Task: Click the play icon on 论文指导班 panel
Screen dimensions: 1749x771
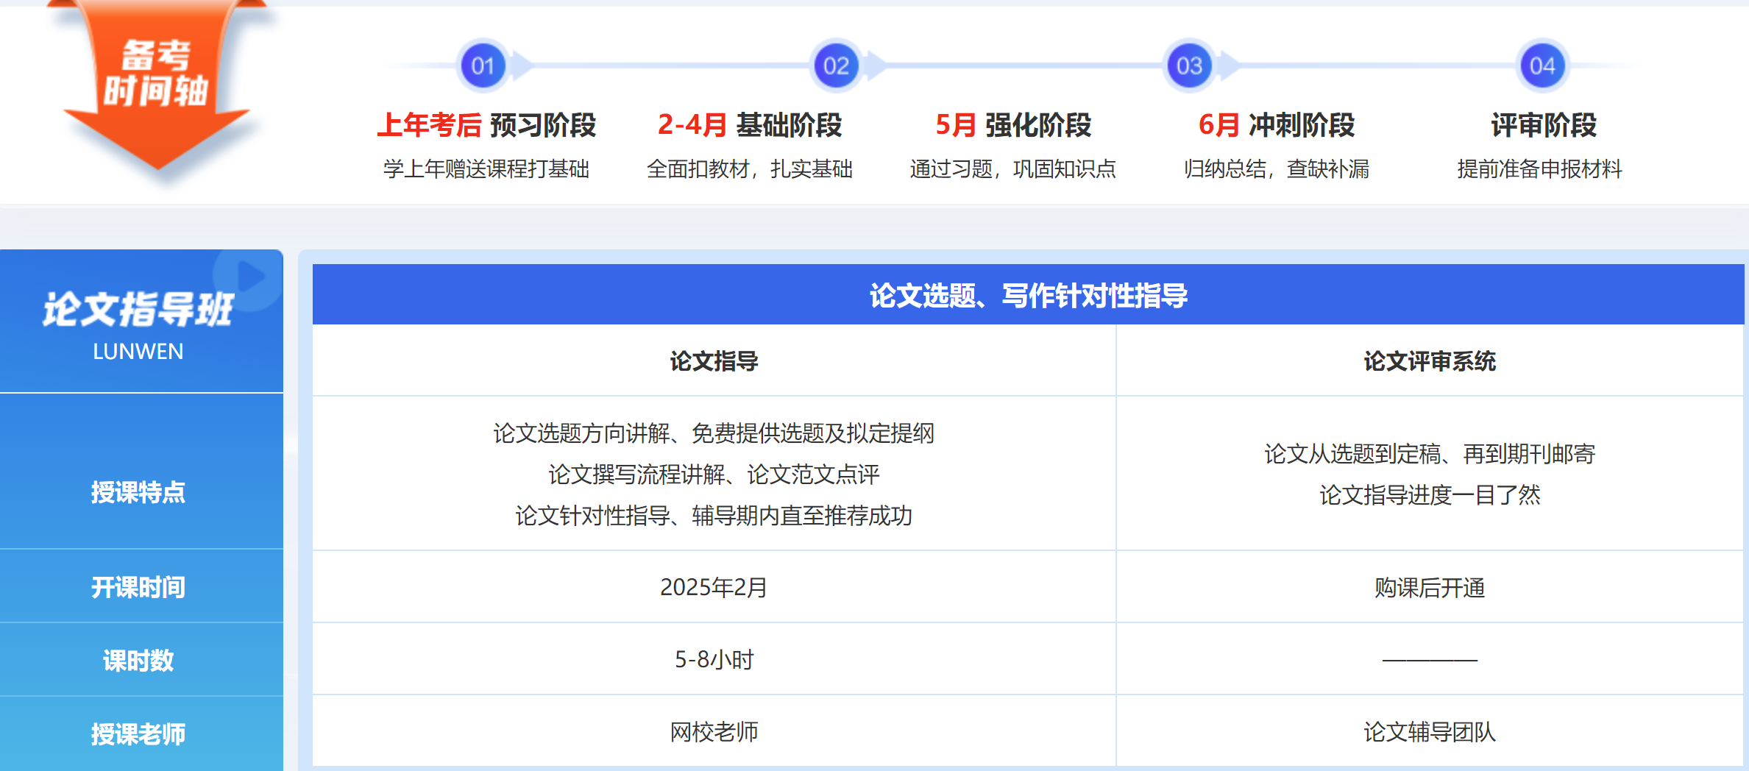Action: click(250, 277)
